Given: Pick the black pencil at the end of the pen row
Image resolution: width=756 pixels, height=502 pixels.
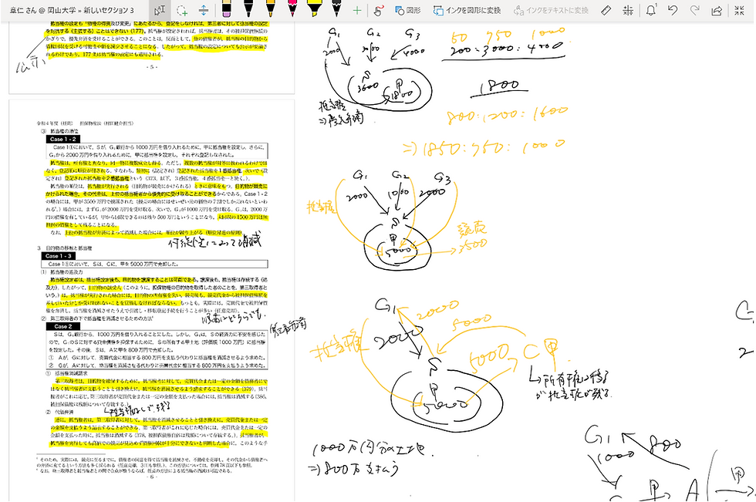Looking at the screenshot, I should [336, 9].
